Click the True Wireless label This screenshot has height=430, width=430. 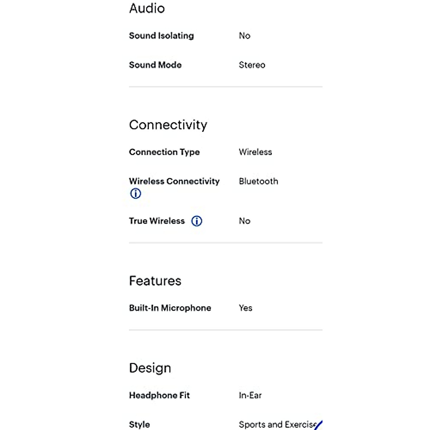click(x=157, y=221)
